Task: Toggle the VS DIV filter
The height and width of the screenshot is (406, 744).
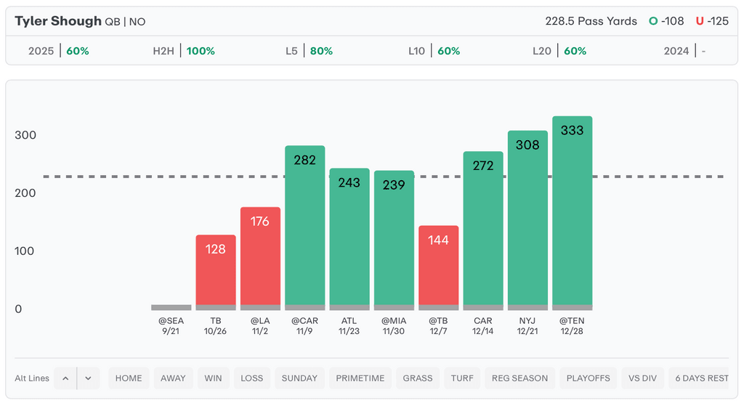Action: tap(642, 378)
